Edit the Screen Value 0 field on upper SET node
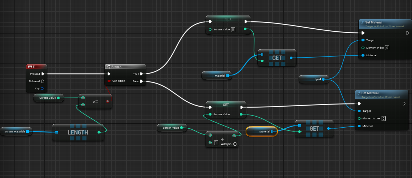The width and height of the screenshot is (412, 178). click(233, 30)
